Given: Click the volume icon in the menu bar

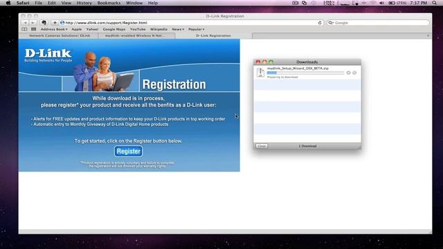Looking at the screenshot, I should (381, 3).
